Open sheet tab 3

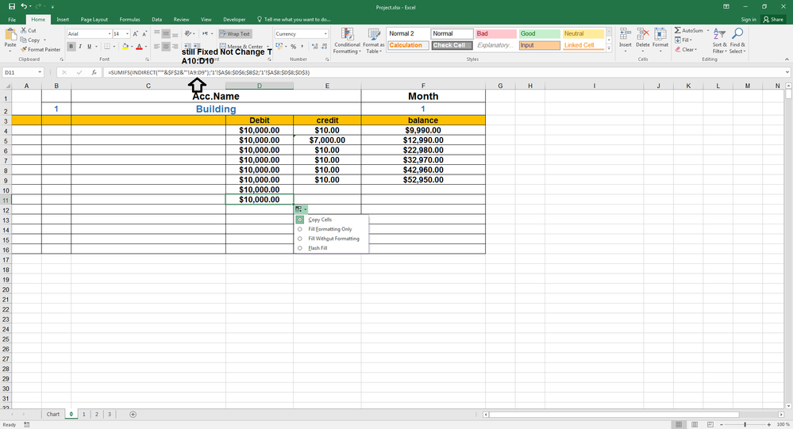[110, 415]
